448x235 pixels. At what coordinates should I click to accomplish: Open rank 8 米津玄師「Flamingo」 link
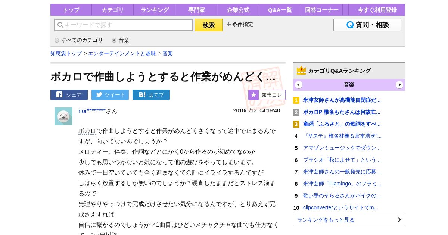(x=342, y=184)
